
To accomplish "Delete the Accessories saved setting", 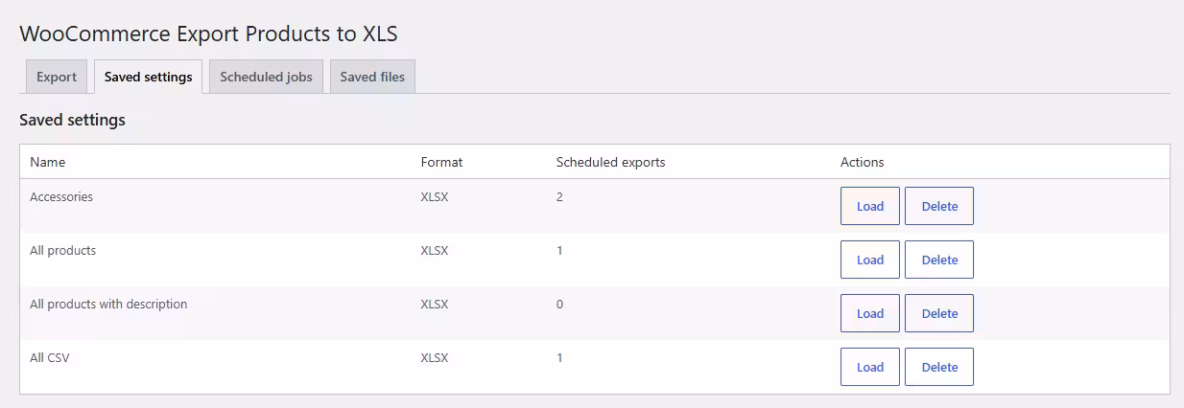I will [x=939, y=206].
